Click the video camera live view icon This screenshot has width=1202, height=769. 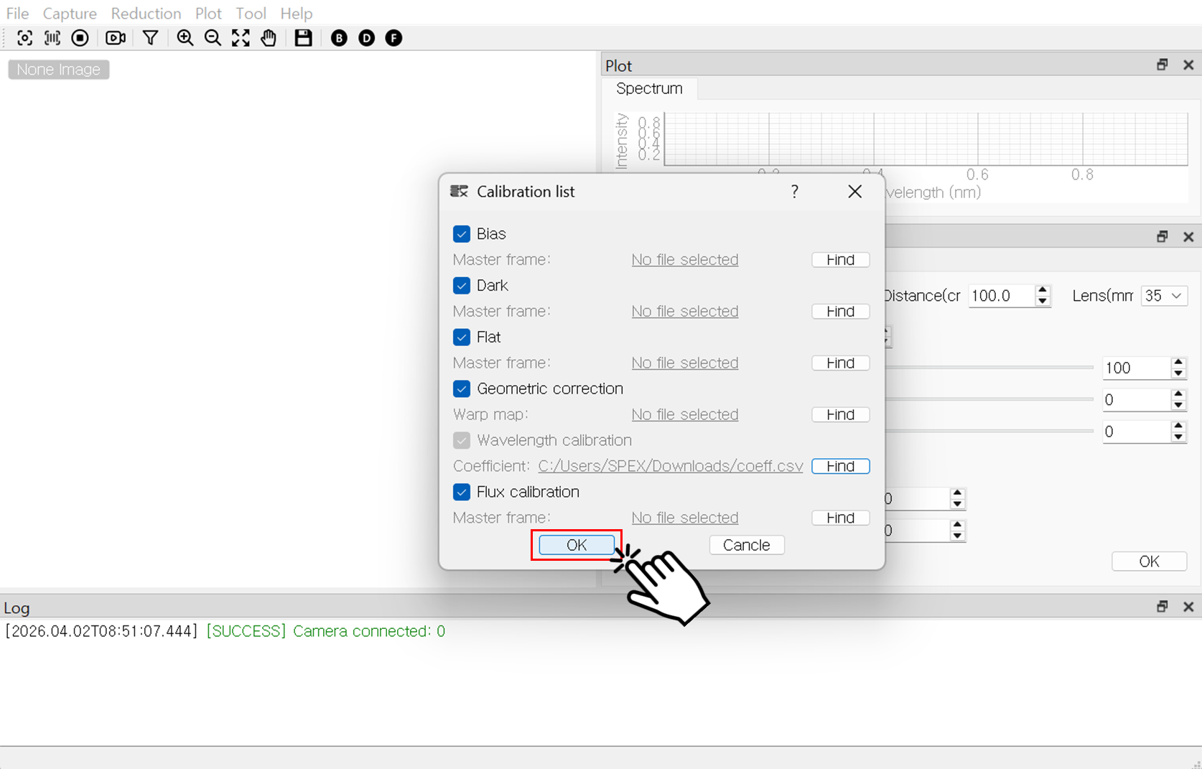(116, 38)
